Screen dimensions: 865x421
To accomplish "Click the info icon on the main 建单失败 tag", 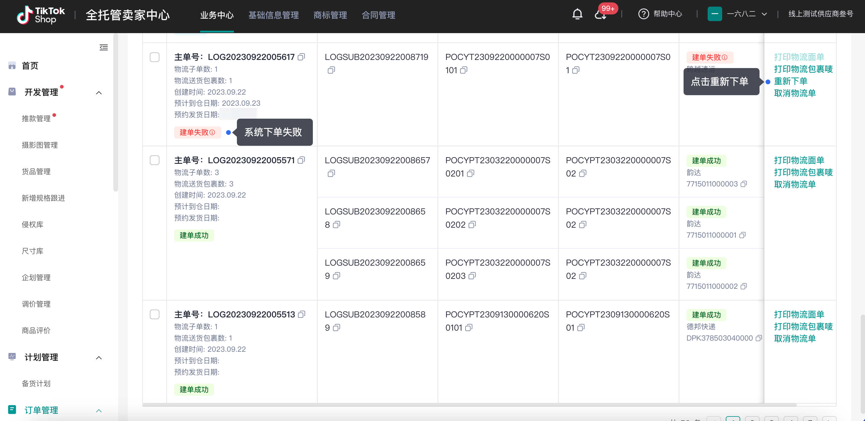I will pos(212,133).
